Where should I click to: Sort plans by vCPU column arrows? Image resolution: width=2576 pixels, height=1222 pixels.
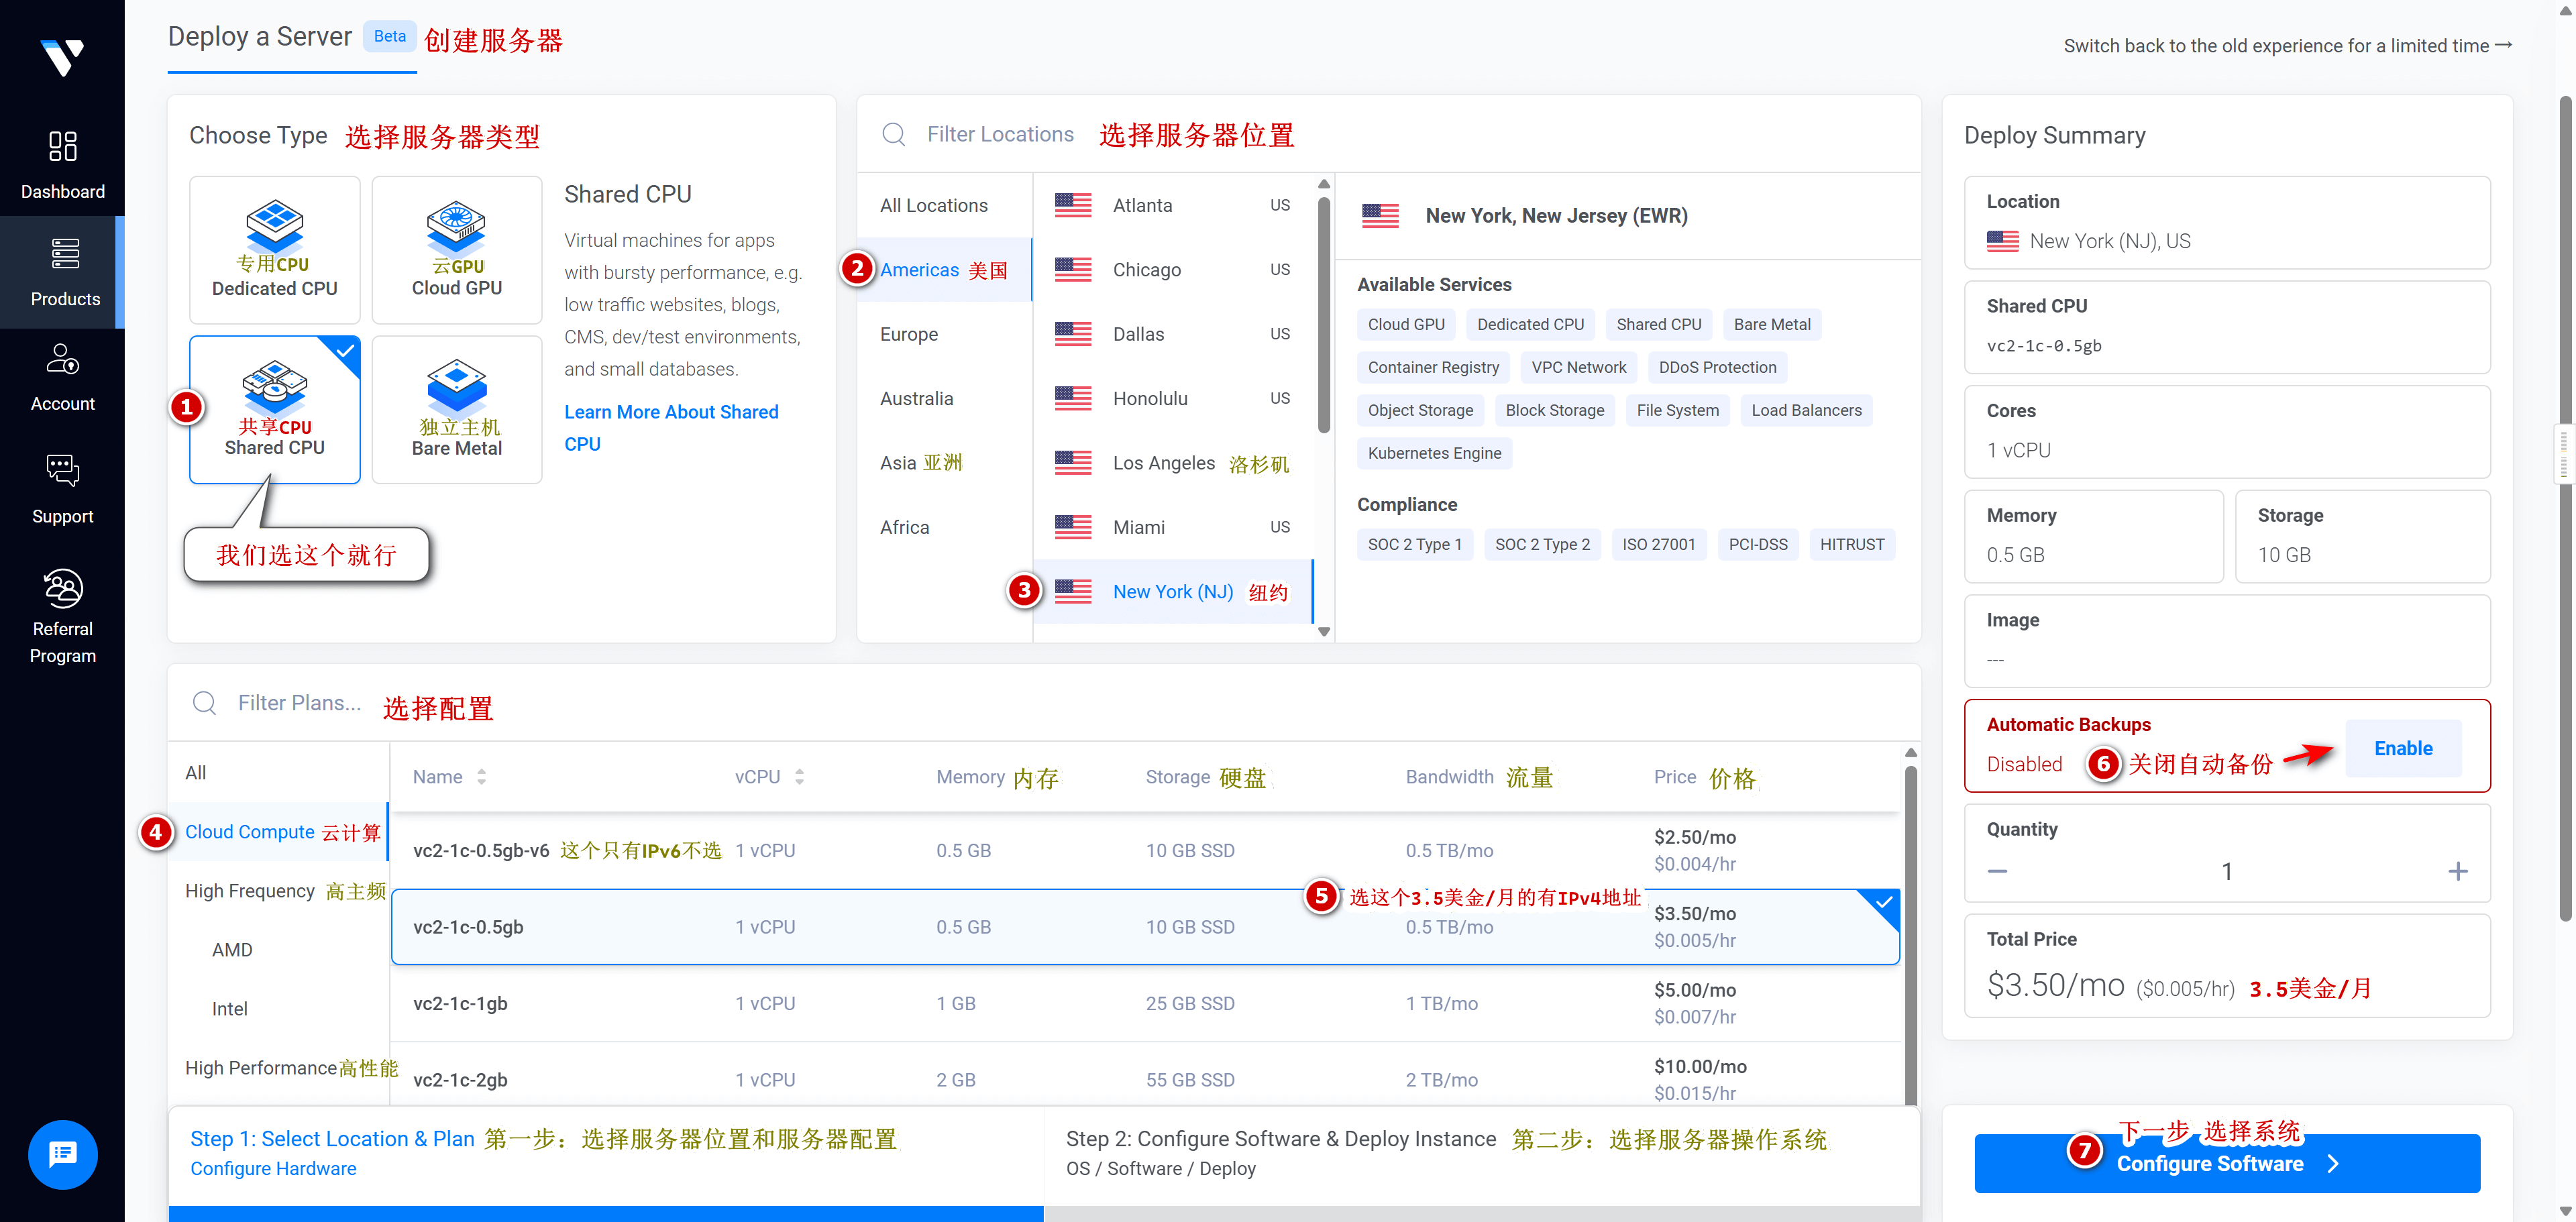(799, 777)
